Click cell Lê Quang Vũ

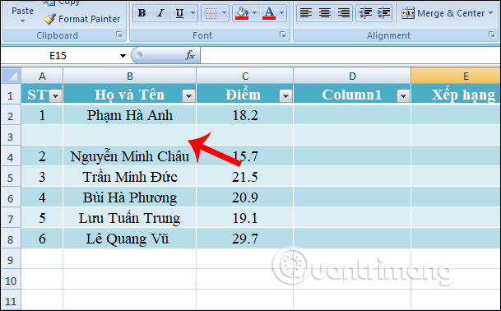pos(130,239)
